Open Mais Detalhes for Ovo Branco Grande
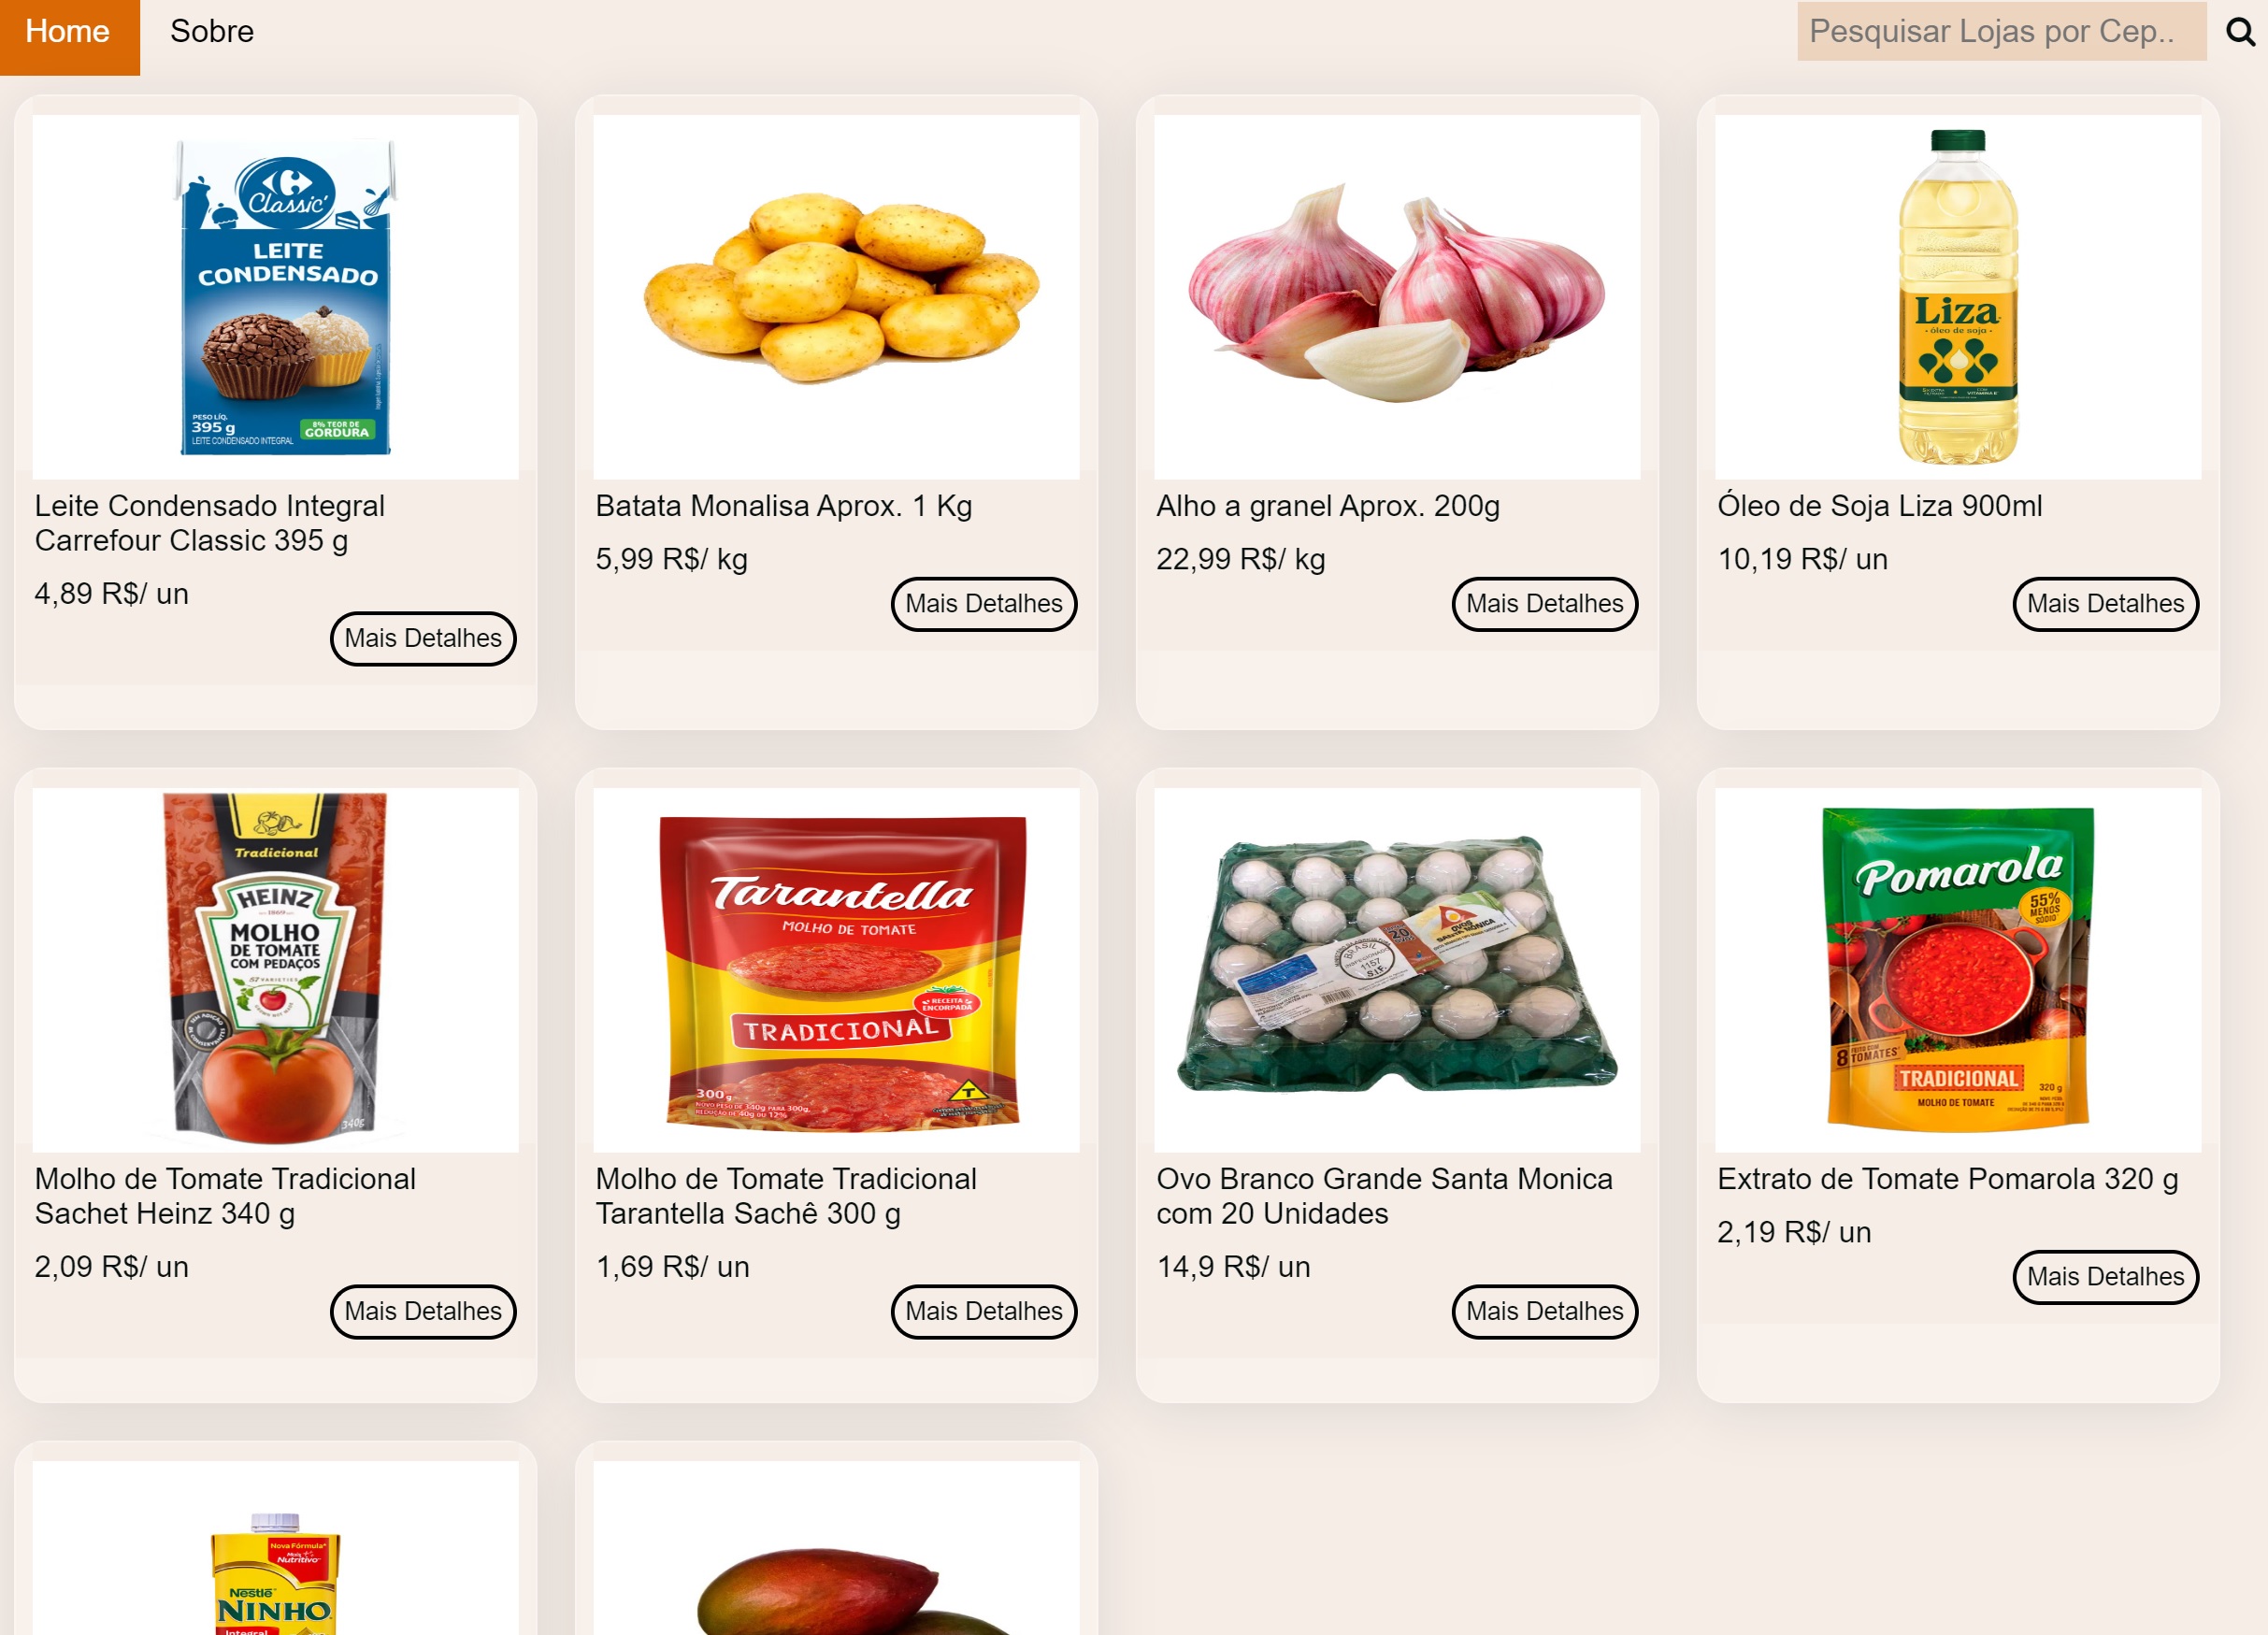This screenshot has height=1635, width=2268. point(1545,1311)
